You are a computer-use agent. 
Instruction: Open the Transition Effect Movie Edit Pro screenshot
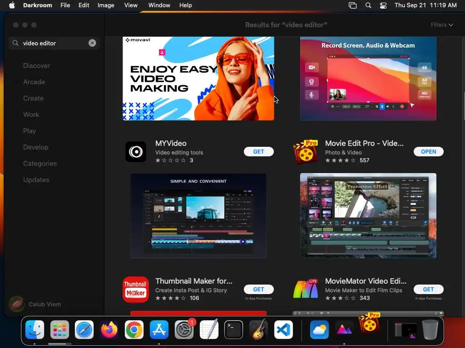pos(368,216)
